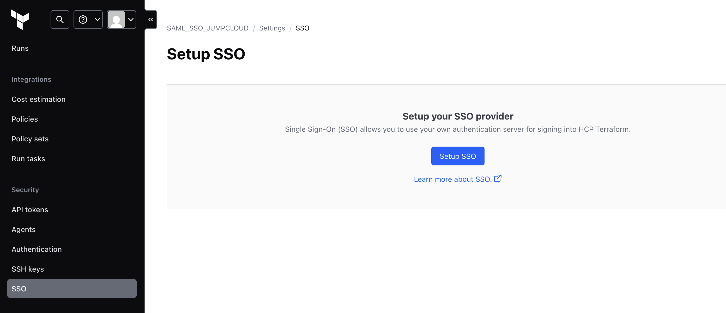The width and height of the screenshot is (726, 313).
Task: Click SAML_SSO_JUMPCLOUD breadcrumb link
Action: 207,28
